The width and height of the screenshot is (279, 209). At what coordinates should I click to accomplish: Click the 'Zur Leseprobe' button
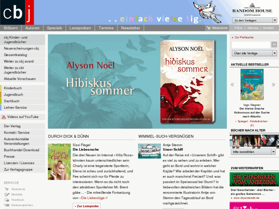[x=86, y=206]
